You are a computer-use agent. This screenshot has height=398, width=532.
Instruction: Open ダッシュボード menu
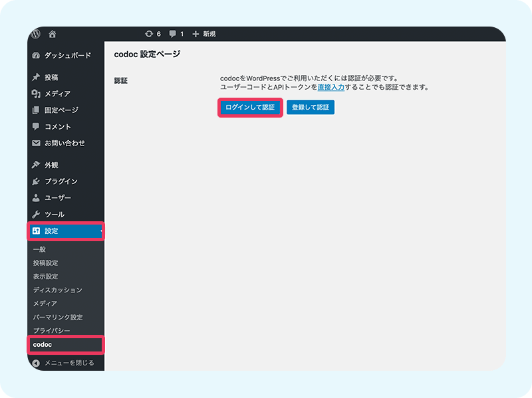(68, 55)
